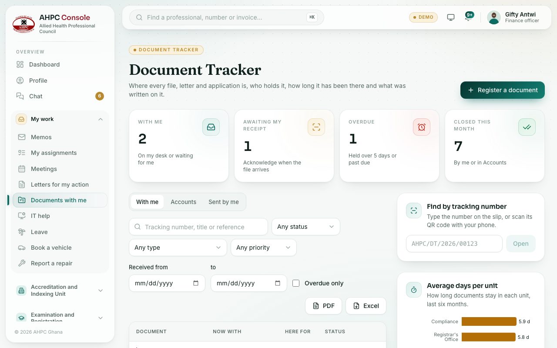This screenshot has width=557, height=348.
Task: Click the Leave palm tree icon
Action: click(x=22, y=232)
